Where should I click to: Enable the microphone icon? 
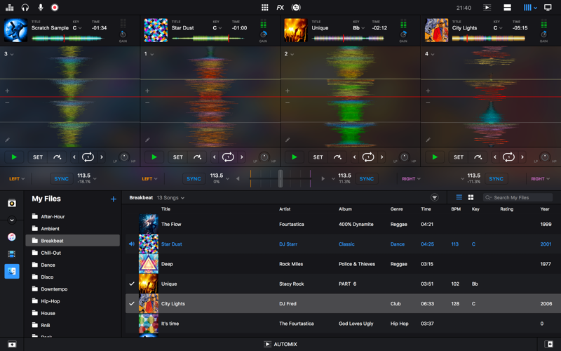[41, 8]
